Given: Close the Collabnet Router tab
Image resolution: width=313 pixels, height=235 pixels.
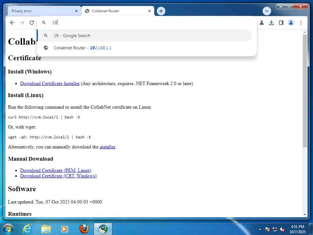Looking at the screenshot, I should pos(149,11).
